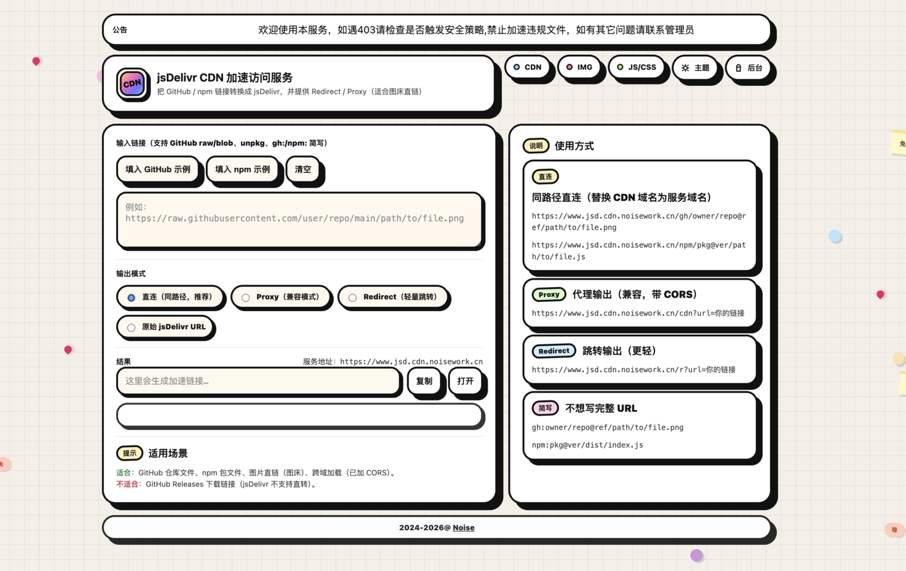The height and width of the screenshot is (571, 906).
Task: Click the 公告 label
Action: pos(120,30)
